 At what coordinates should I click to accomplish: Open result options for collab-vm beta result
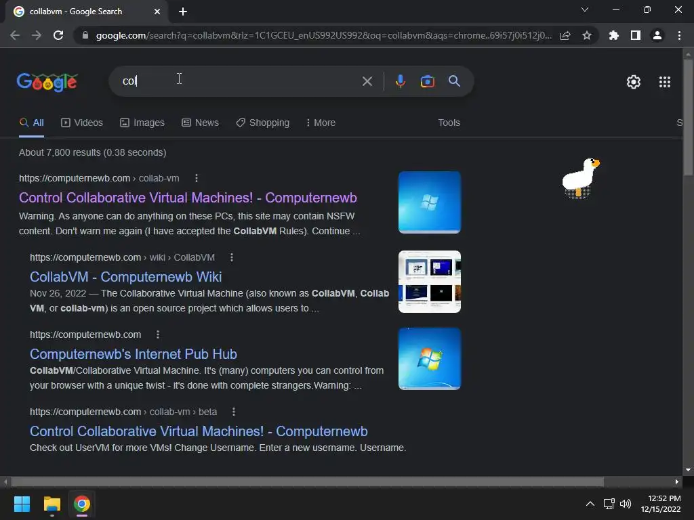tap(234, 412)
